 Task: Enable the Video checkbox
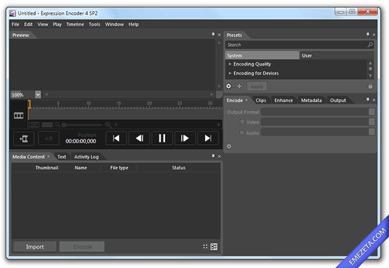click(x=242, y=122)
